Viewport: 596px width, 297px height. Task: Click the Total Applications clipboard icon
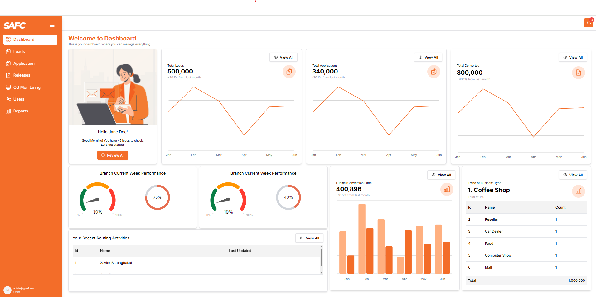(434, 72)
